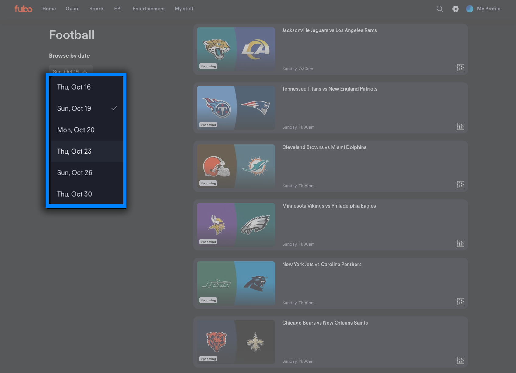Image resolution: width=516 pixels, height=373 pixels.
Task: Click title Tennessee Titans vs New England Patriots
Action: pyautogui.click(x=330, y=89)
